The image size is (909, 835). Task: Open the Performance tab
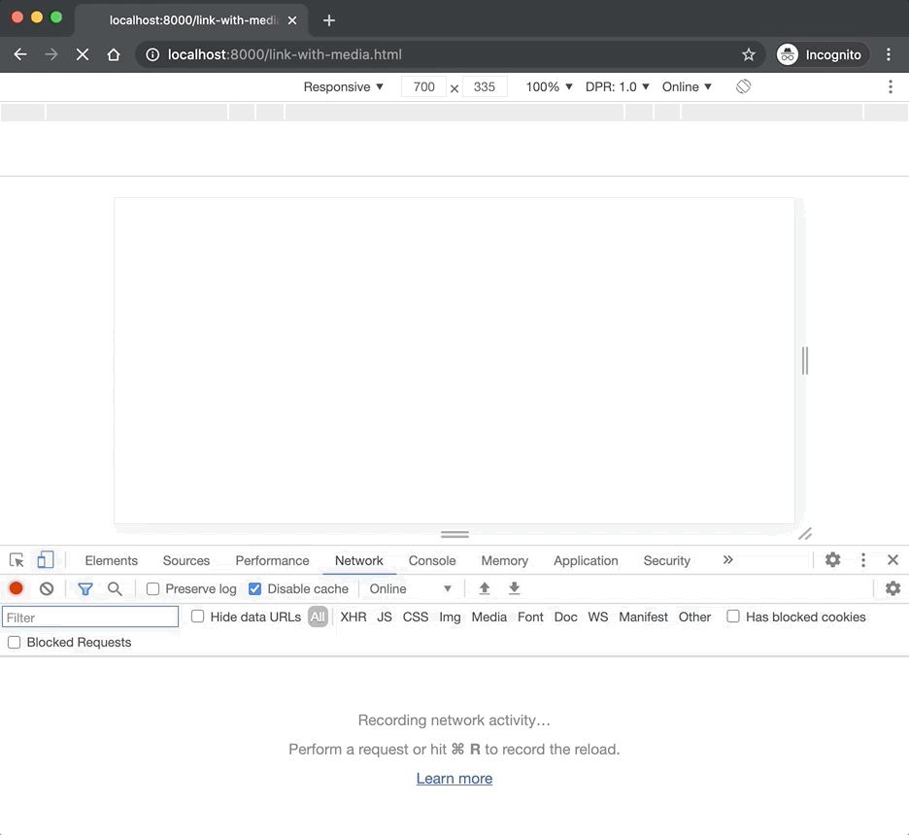(x=272, y=560)
